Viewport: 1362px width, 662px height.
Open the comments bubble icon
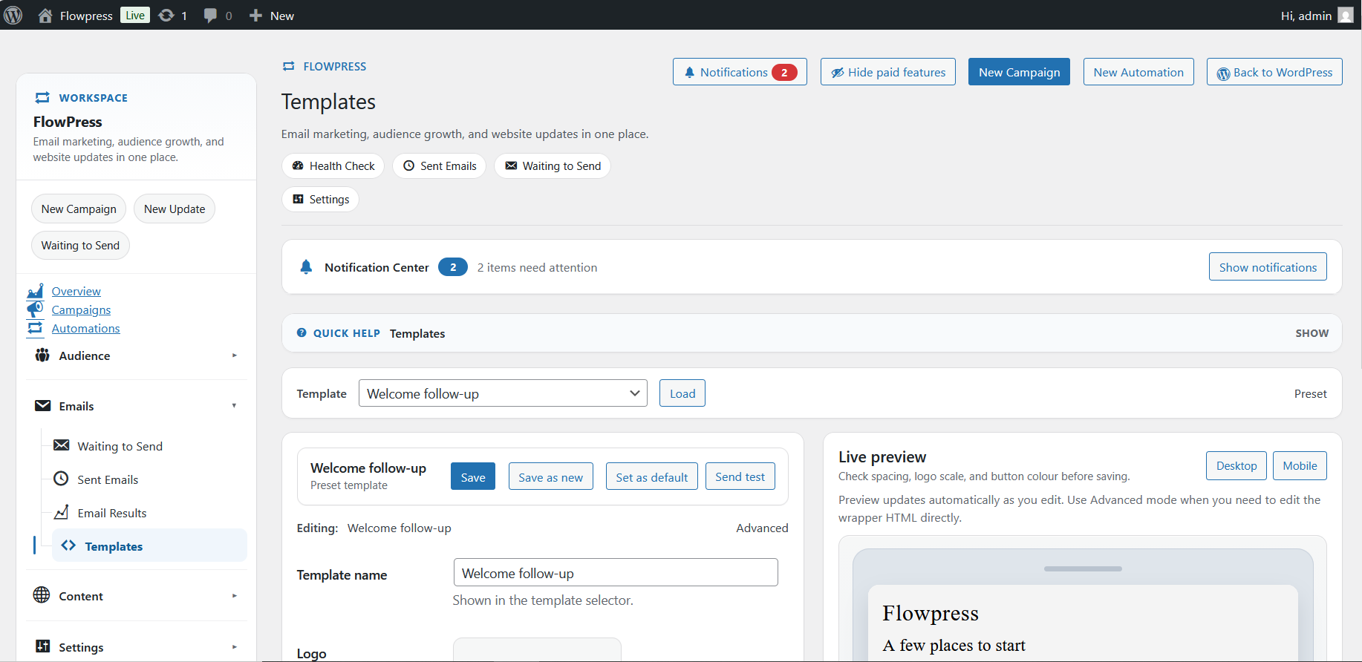point(210,16)
